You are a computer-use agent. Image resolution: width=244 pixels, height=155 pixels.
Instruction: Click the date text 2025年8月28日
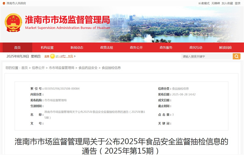tap(18, 56)
